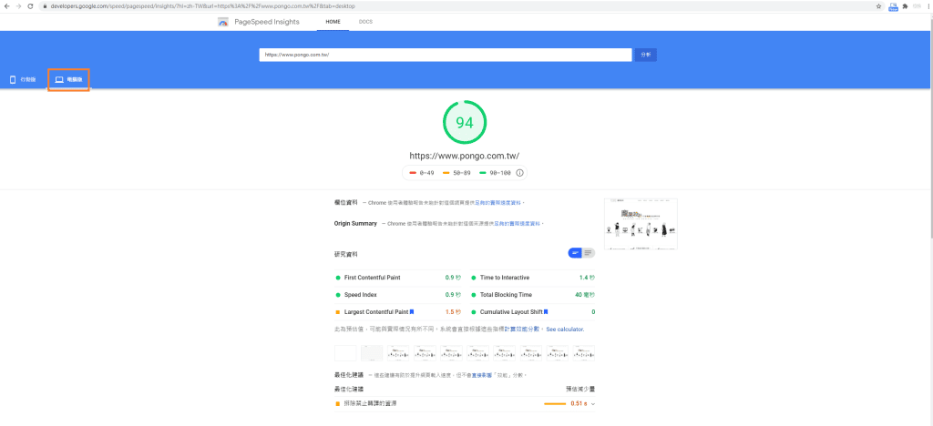Open the blue extension icon beside the star
The height and width of the screenshot is (426, 933).
893,7
